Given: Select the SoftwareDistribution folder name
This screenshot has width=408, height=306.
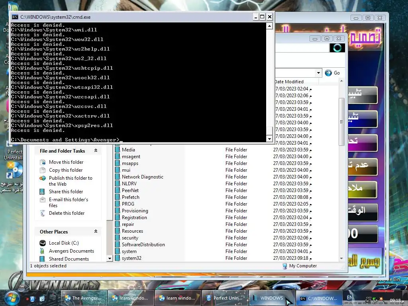Looking at the screenshot, I should tap(143, 245).
